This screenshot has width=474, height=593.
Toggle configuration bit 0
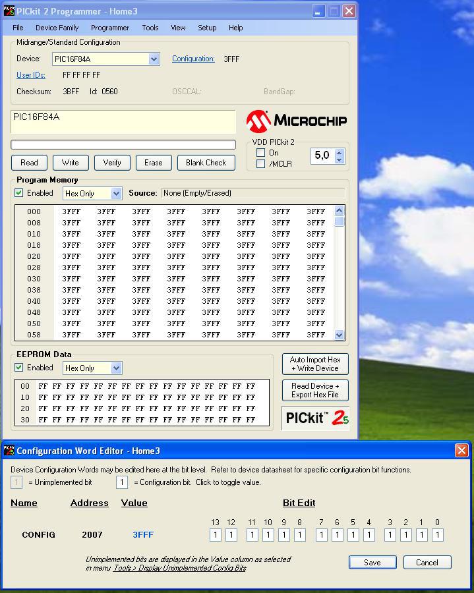437,535
